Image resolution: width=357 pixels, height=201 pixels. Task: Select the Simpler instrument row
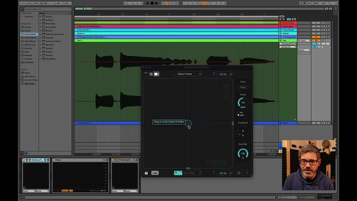[x=55, y=52]
